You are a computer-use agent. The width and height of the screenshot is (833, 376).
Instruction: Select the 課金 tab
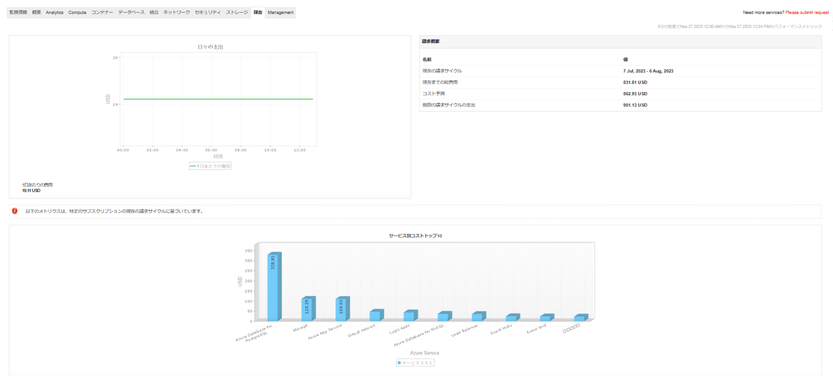(x=258, y=12)
